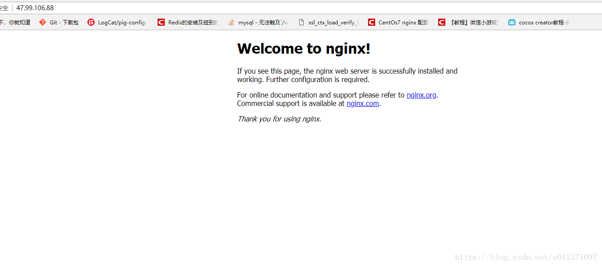
Task: Follow the nginx.com commercial support link
Action: (x=363, y=103)
